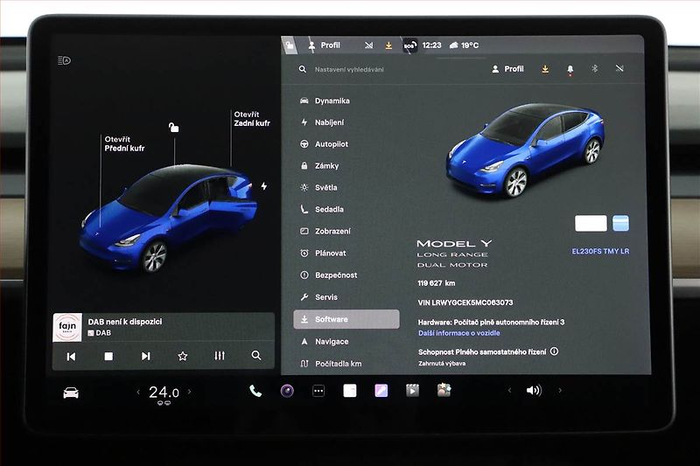Tap the DAB source label in media player
Viewport: 700px width, 466px height.
click(x=100, y=332)
